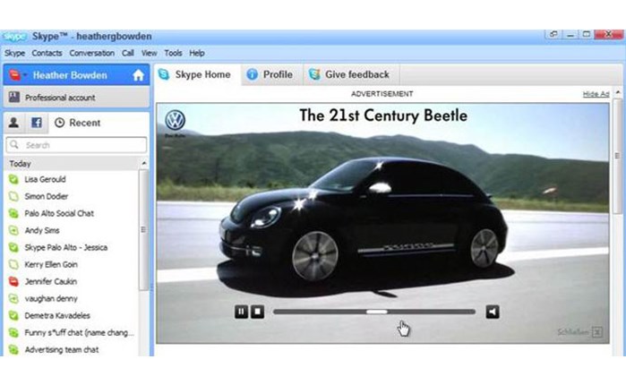Select contact Jennifer Caukin
Screen dimensions: 626x385
coord(50,282)
